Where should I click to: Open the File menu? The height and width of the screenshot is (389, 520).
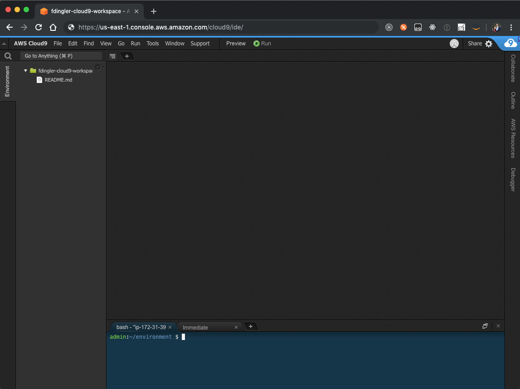point(58,44)
